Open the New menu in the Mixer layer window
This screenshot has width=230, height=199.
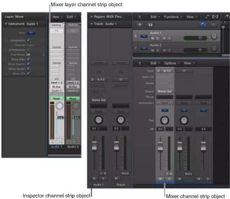pyautogui.click(x=57, y=17)
